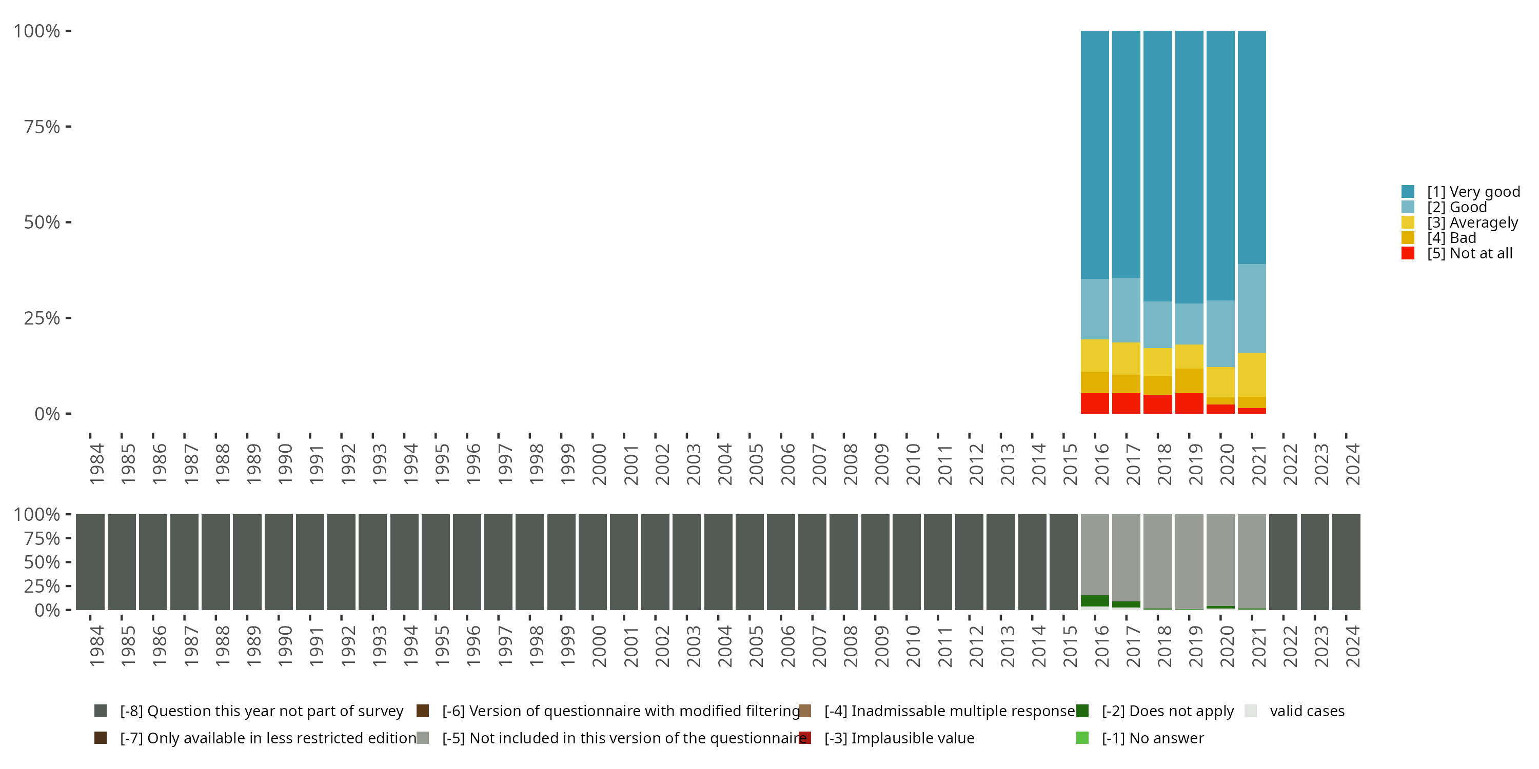The image size is (1539, 769).
Task: Click the Very good legend color swatch
Action: [x=1408, y=192]
